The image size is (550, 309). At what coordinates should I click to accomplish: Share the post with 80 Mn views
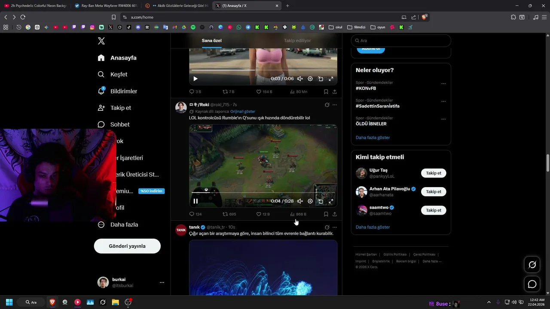coord(335,91)
